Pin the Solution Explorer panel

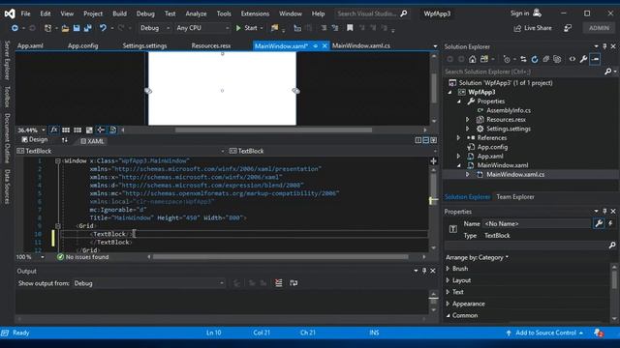pyautogui.click(x=604, y=46)
